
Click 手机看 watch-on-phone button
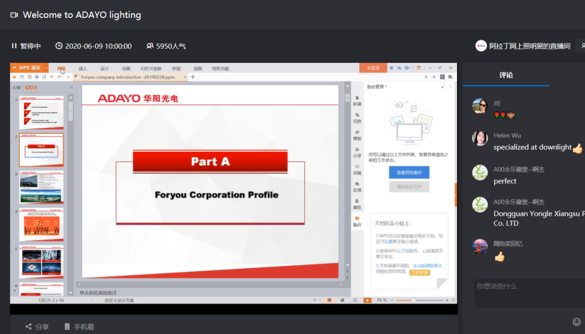click(x=79, y=326)
